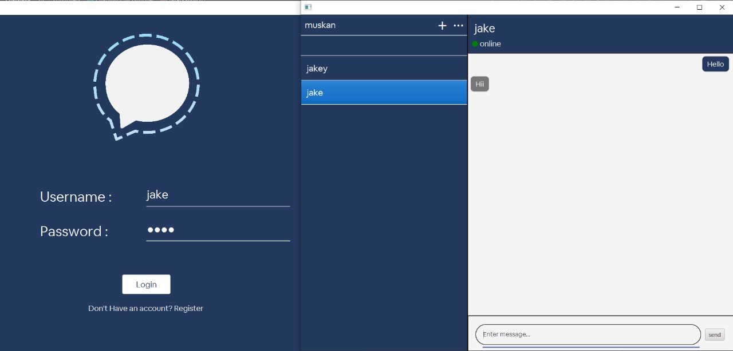
Task: Click the dashed speech bubble app logo
Action: pos(147,86)
